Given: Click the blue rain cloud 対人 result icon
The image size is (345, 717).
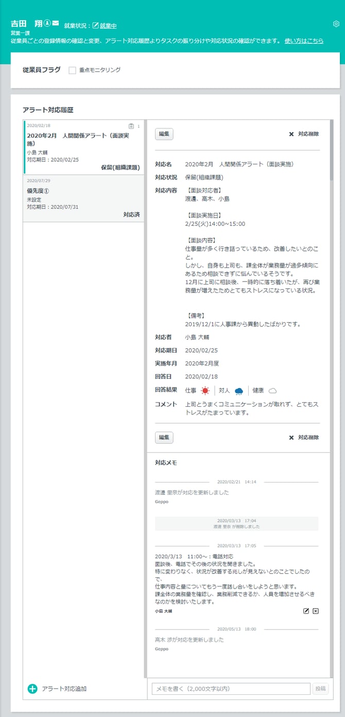Looking at the screenshot, I should [x=239, y=391].
